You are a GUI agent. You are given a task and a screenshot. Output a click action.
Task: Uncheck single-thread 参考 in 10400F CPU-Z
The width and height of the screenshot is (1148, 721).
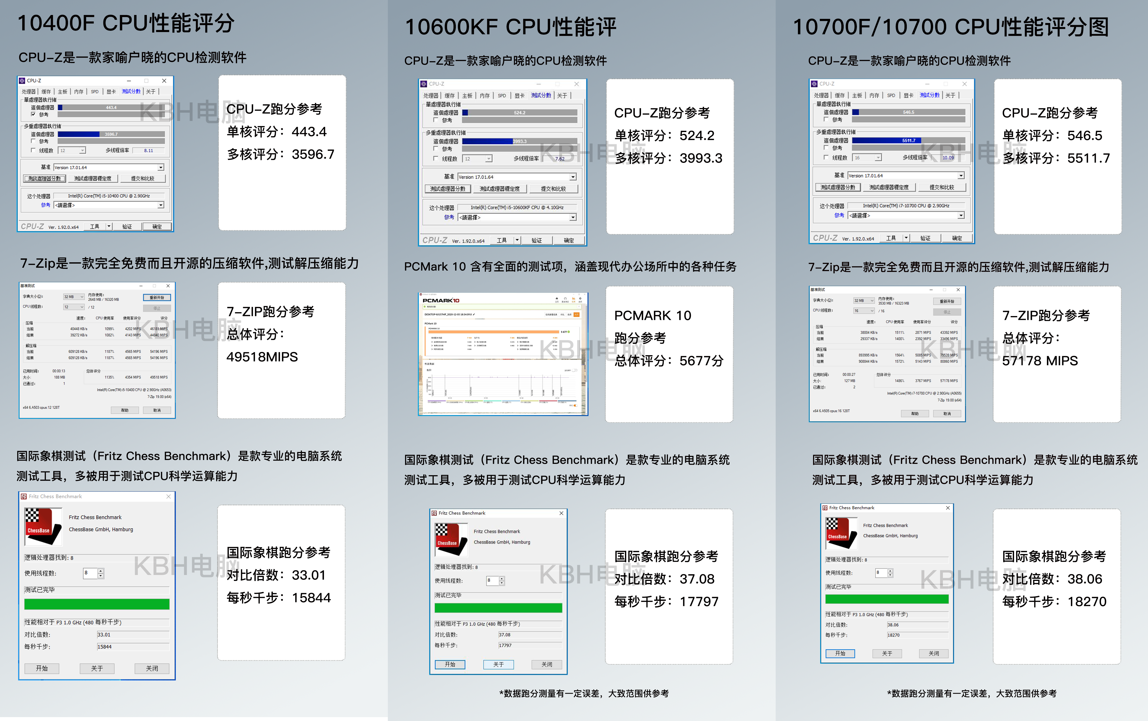pyautogui.click(x=33, y=114)
